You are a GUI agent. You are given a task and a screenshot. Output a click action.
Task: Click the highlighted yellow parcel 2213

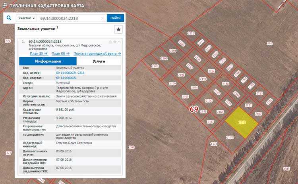click(242, 123)
